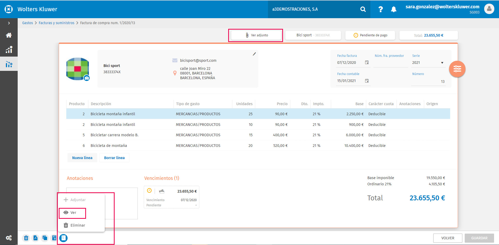Edit supplier details with the pencil icon
499x245 pixels.
point(254,54)
